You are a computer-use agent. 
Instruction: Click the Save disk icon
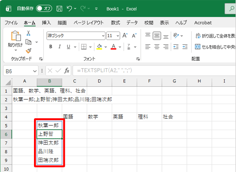[x=59, y=8]
